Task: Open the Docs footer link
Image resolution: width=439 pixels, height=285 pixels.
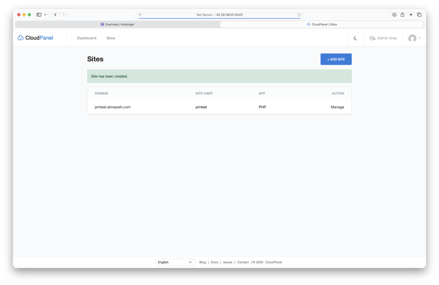Action: (214, 262)
